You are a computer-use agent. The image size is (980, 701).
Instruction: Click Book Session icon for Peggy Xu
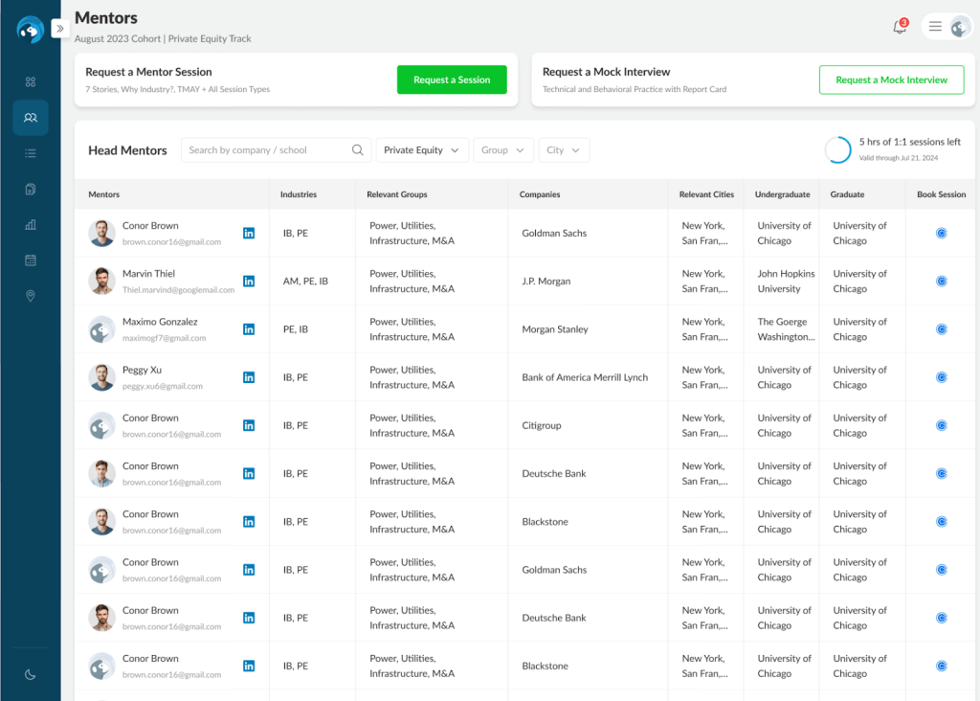click(x=941, y=377)
